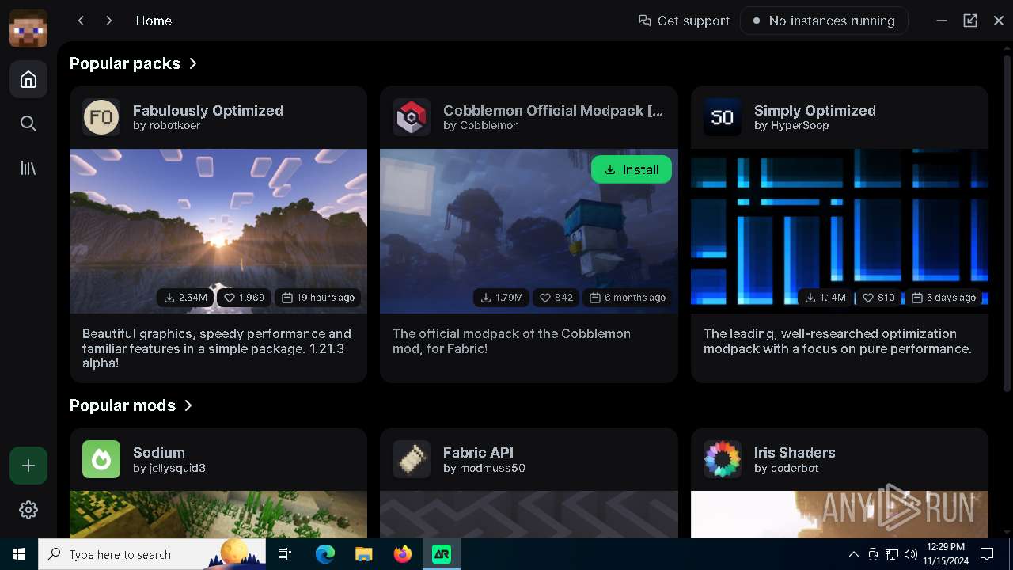1013x570 pixels.
Task: Click the 1.14M downloads badge
Action: click(x=825, y=298)
